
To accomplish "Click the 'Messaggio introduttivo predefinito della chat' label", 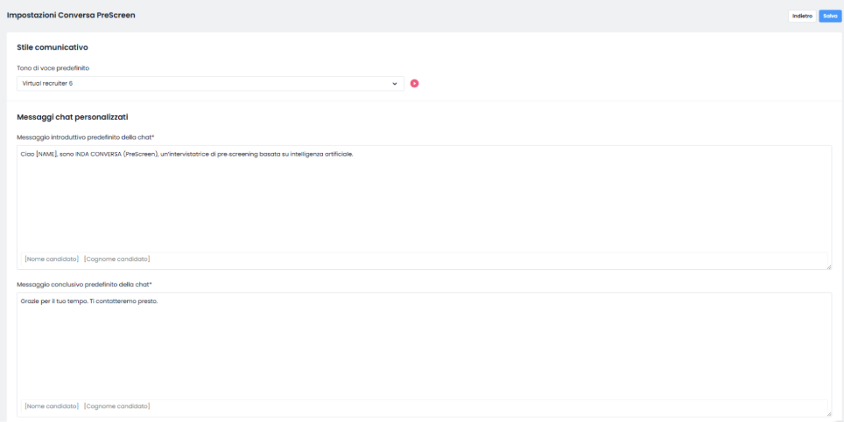I will [86, 137].
